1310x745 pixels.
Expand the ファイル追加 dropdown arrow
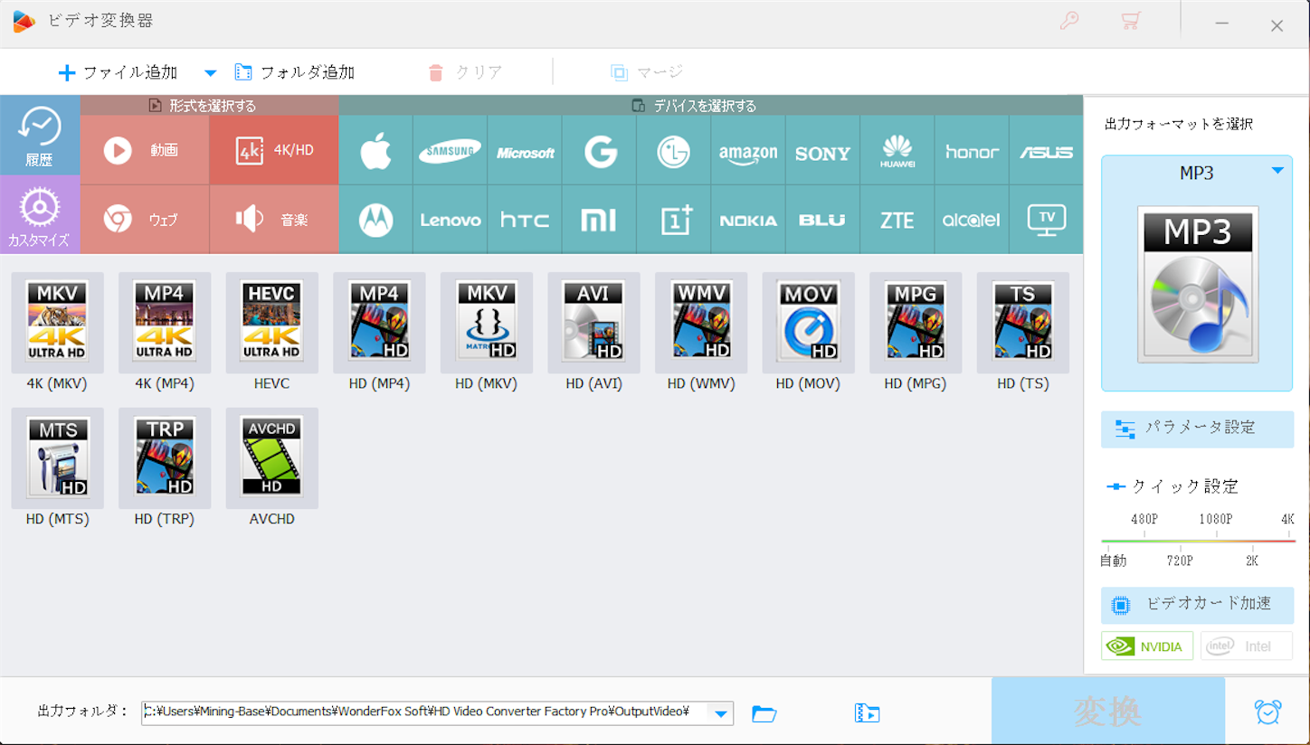(x=210, y=72)
